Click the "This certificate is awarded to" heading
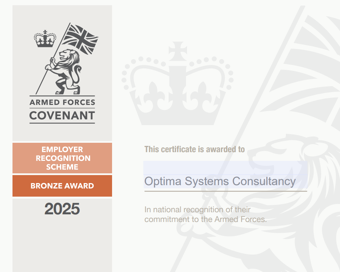 tap(195, 149)
